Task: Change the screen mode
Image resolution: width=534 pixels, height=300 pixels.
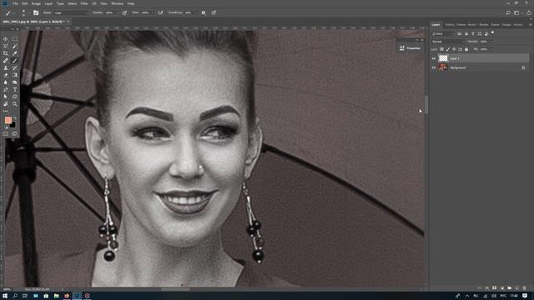Action: [x=15, y=134]
